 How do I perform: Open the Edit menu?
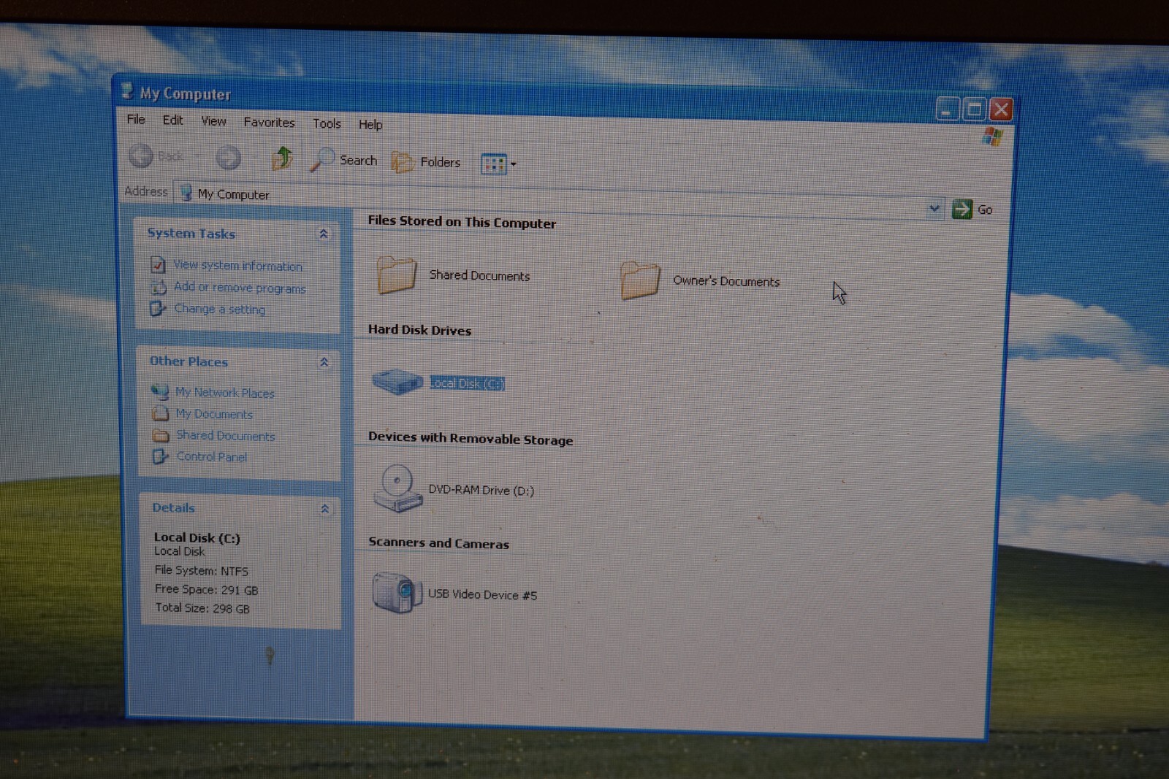tap(172, 120)
